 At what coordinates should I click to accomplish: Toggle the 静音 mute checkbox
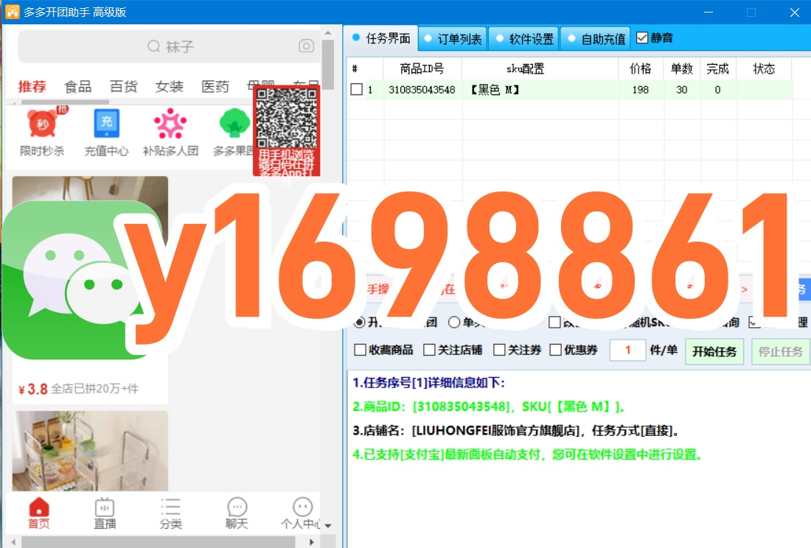pyautogui.click(x=642, y=38)
